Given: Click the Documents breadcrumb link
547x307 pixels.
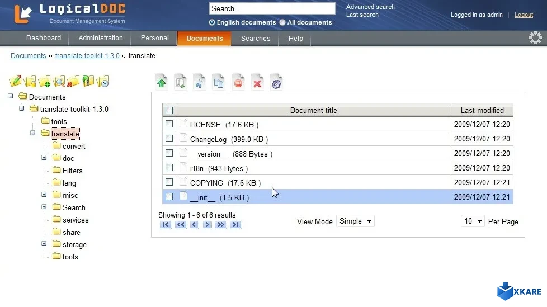Looking at the screenshot, I should click(x=29, y=56).
